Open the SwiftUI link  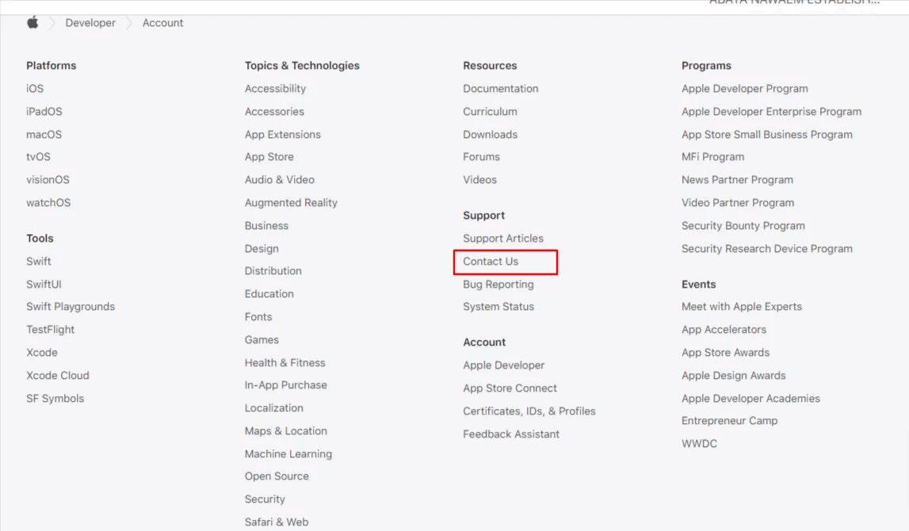[44, 284]
